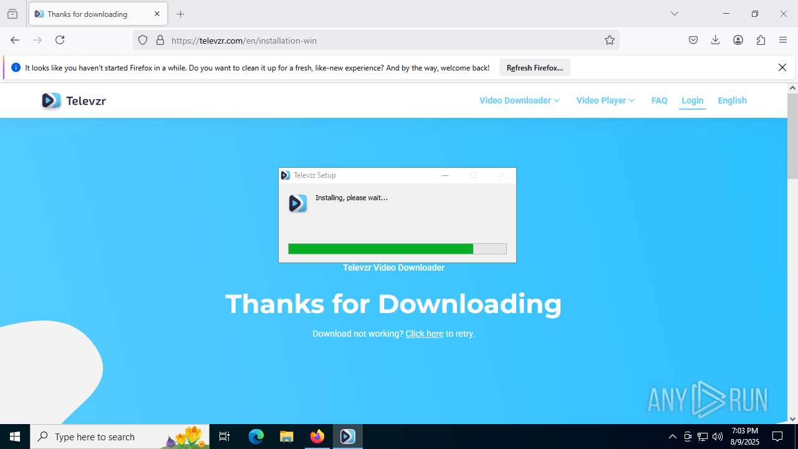Image resolution: width=798 pixels, height=449 pixels.
Task: Click Televzr Setup title bar icon
Action: tap(286, 175)
